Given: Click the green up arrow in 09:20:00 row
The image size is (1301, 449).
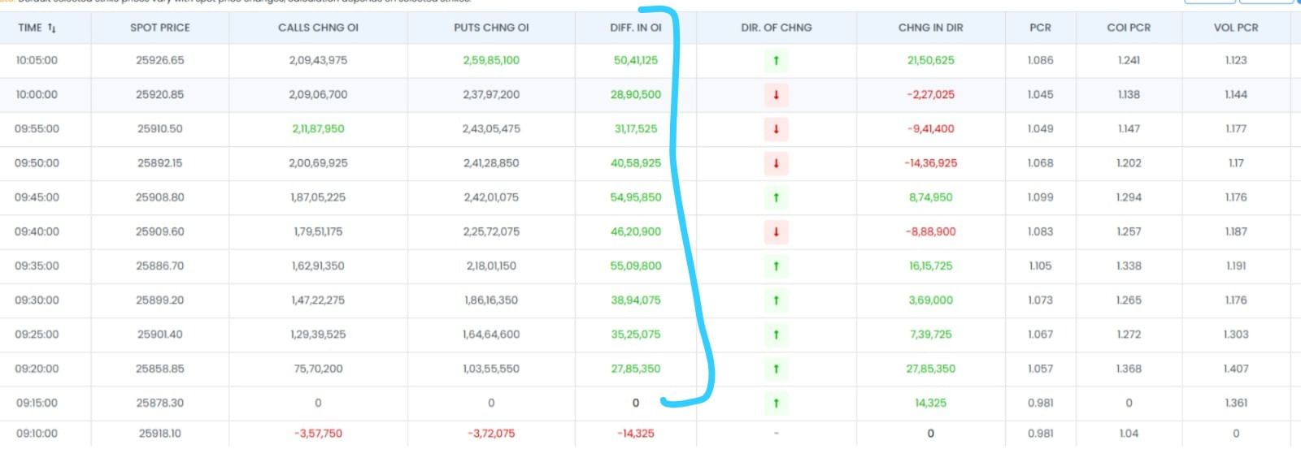Looking at the screenshot, I should [776, 369].
